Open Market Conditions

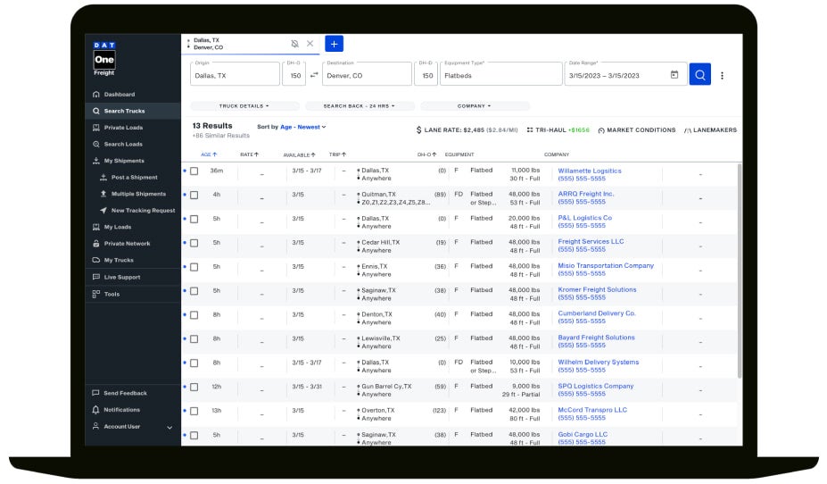point(637,129)
